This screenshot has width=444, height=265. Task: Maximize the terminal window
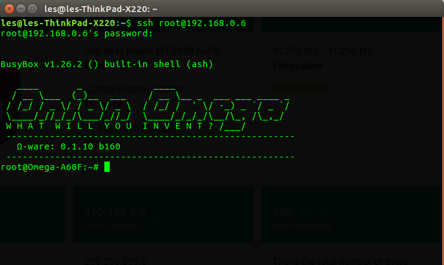(x=33, y=9)
